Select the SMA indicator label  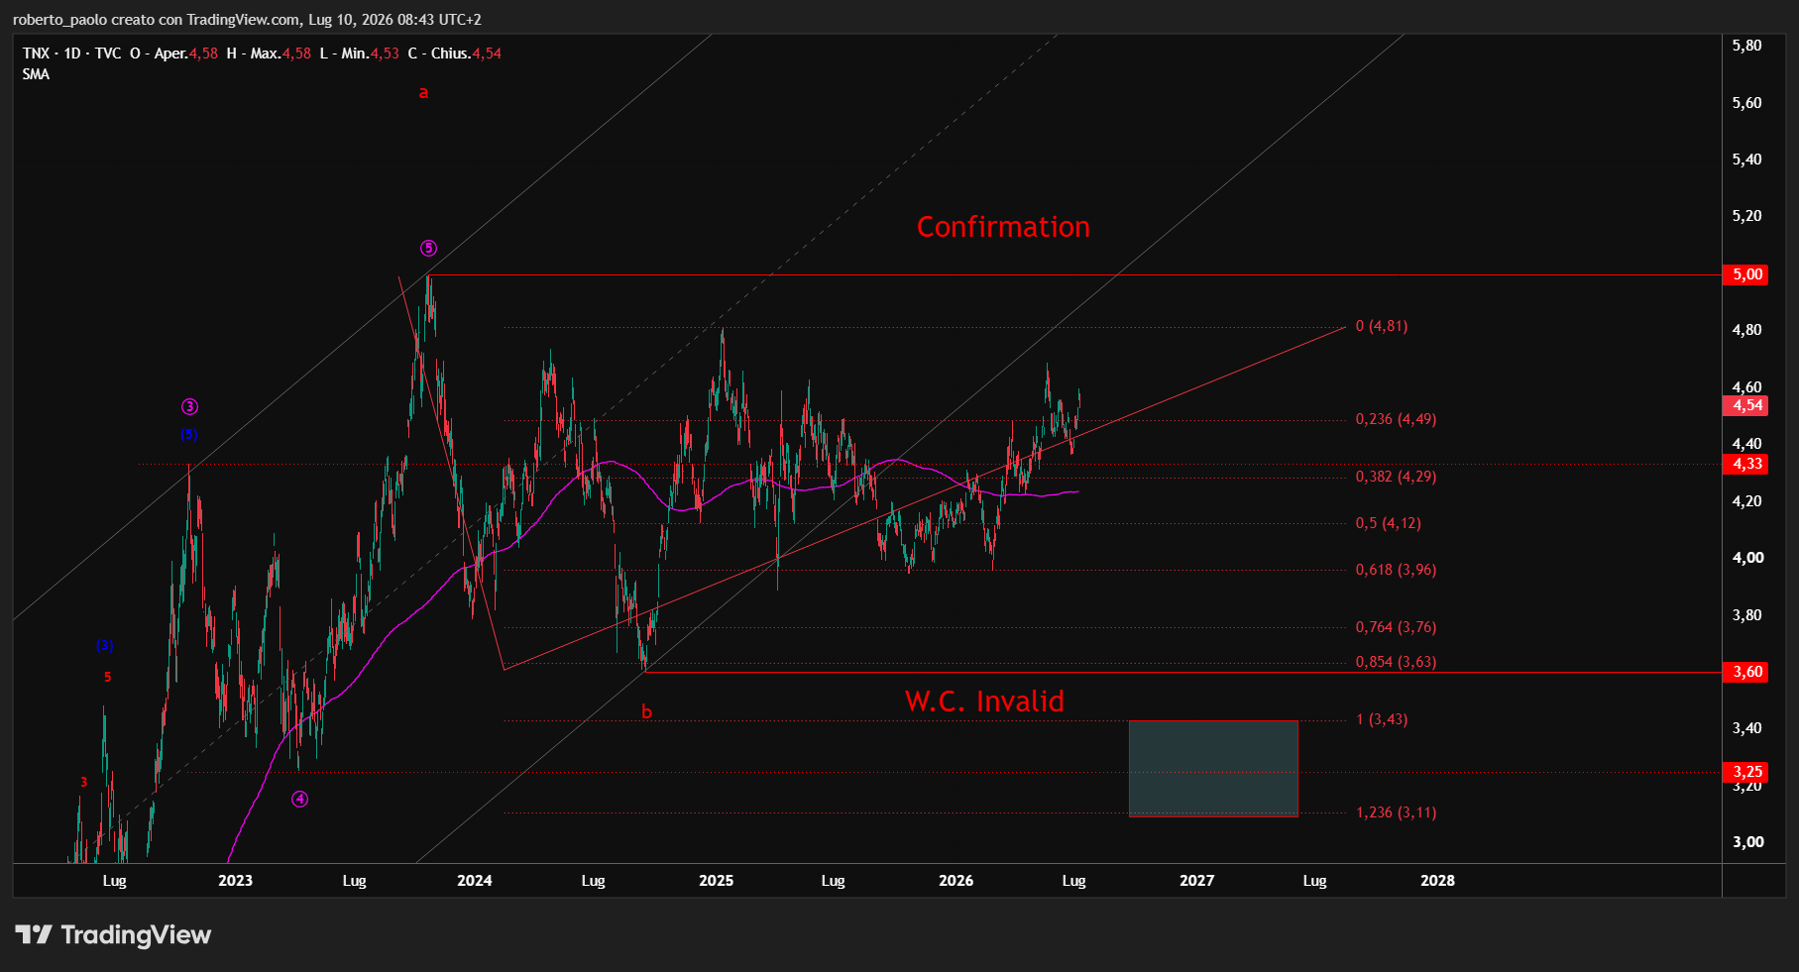click(x=36, y=74)
